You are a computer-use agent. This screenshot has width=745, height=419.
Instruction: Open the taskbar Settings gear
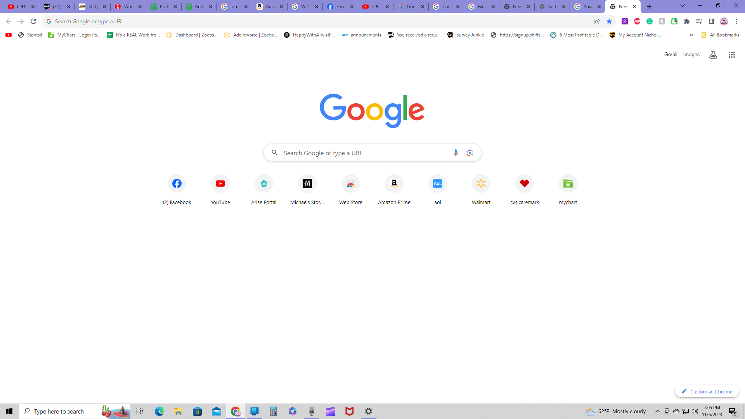369,411
